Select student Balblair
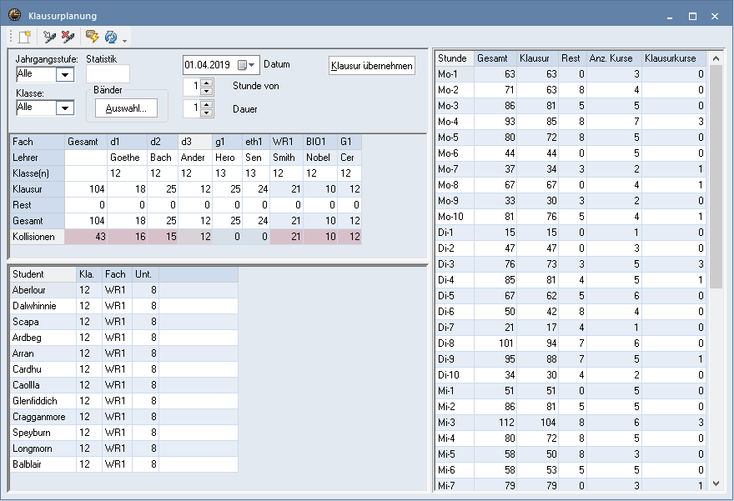Viewport: 734px width, 501px height. (124, 464)
